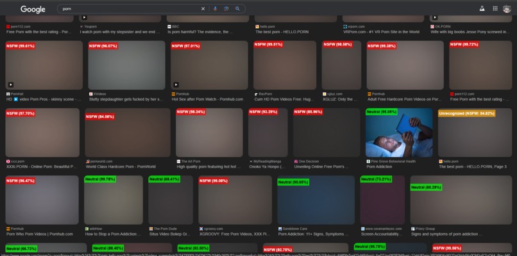This screenshot has width=517, height=256.
Task: Open the Search Labs flask icon
Action: tap(482, 9)
